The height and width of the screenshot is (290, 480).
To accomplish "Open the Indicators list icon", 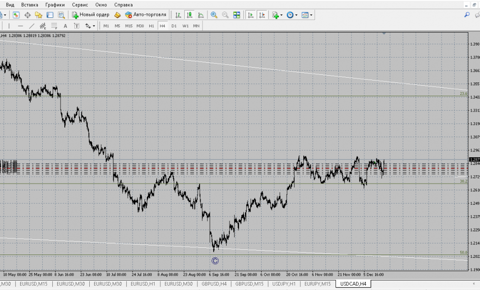I will tap(275, 15).
